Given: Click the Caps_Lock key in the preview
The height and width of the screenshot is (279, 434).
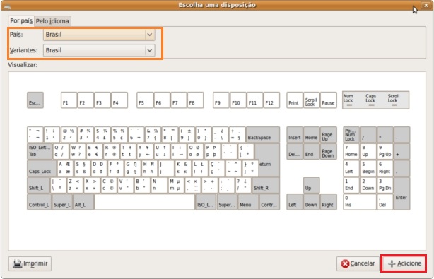Looking at the screenshot, I should pyautogui.click(x=42, y=168).
